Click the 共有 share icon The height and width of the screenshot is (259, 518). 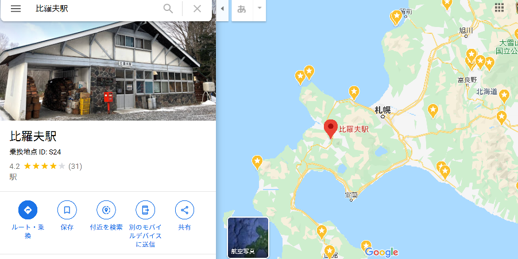point(184,210)
